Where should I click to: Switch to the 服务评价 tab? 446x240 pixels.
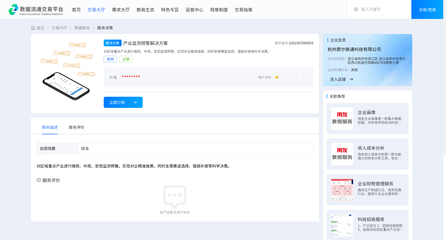point(77,127)
